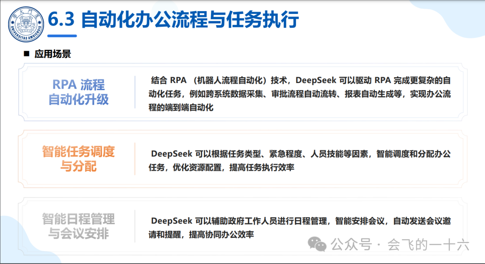Viewport: 485px width, 264px height.
Task: Select the title '6.3 自动化办公流程与任务执行'
Action: point(173,19)
